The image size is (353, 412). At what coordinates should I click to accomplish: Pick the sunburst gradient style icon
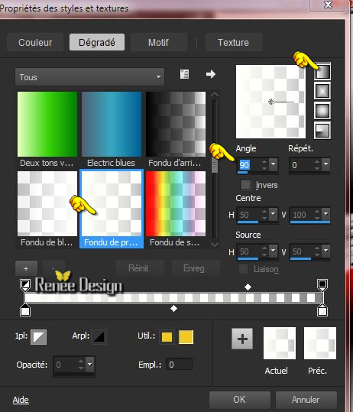tap(322, 111)
